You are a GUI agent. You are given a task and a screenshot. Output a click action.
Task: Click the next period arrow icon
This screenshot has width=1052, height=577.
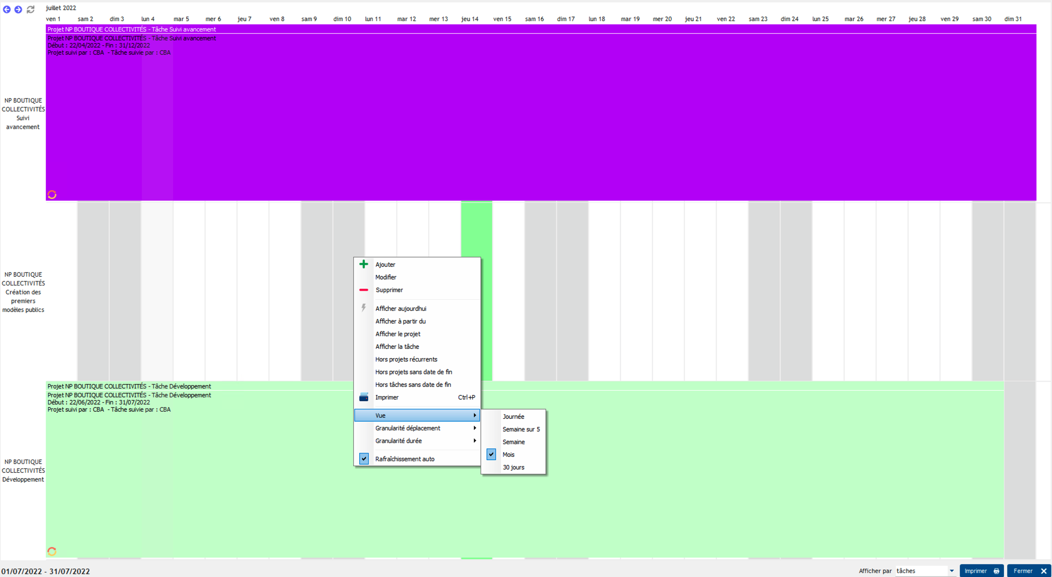point(18,9)
